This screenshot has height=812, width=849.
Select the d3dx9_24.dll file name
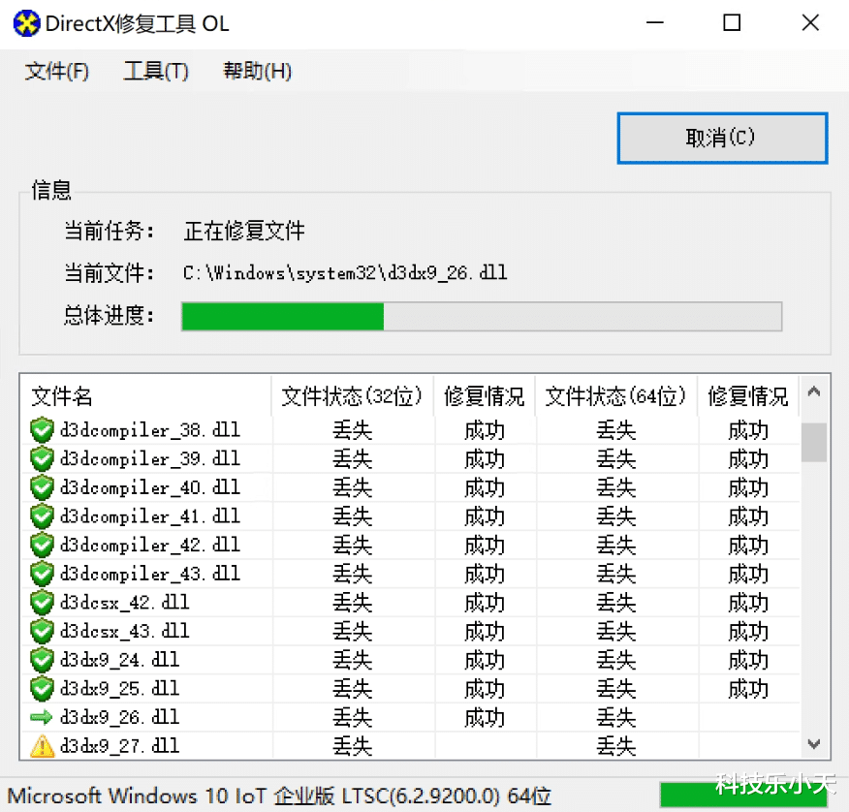(x=119, y=660)
